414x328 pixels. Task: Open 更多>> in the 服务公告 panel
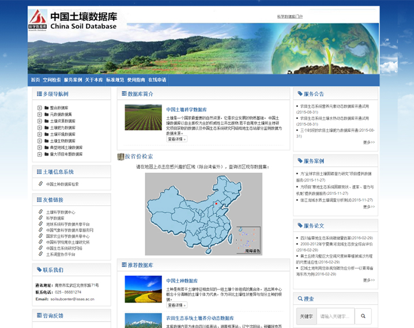tap(369, 142)
